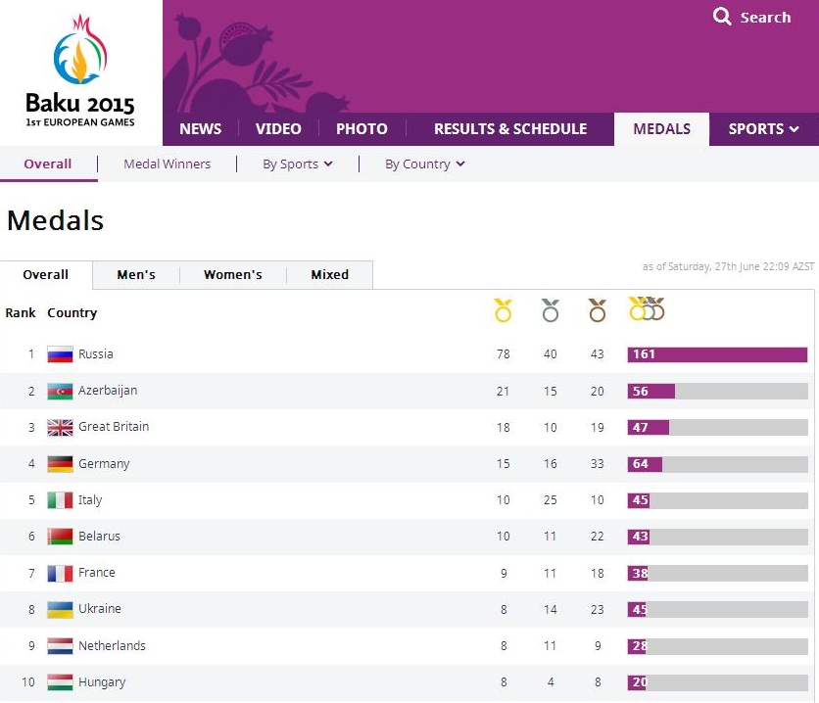Image resolution: width=819 pixels, height=703 pixels.
Task: Click the search magnifier icon
Action: click(722, 17)
